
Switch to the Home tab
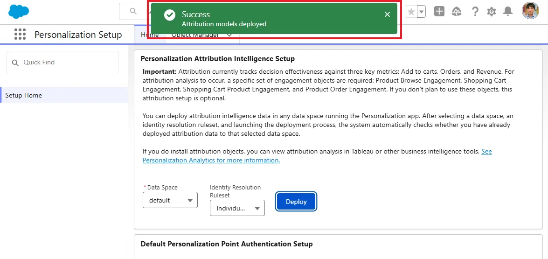(150, 35)
